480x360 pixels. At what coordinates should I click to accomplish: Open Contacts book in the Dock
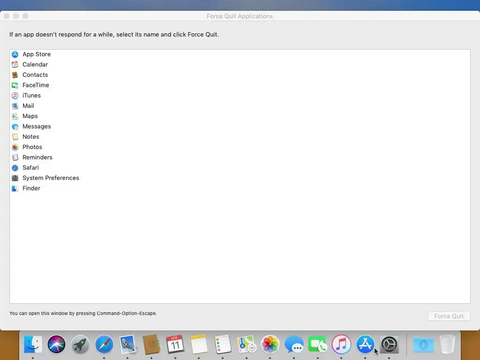click(x=151, y=345)
